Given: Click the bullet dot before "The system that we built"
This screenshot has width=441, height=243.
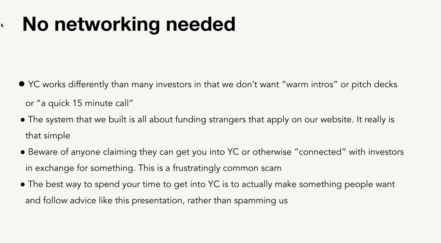Looking at the screenshot, I should [23, 120].
